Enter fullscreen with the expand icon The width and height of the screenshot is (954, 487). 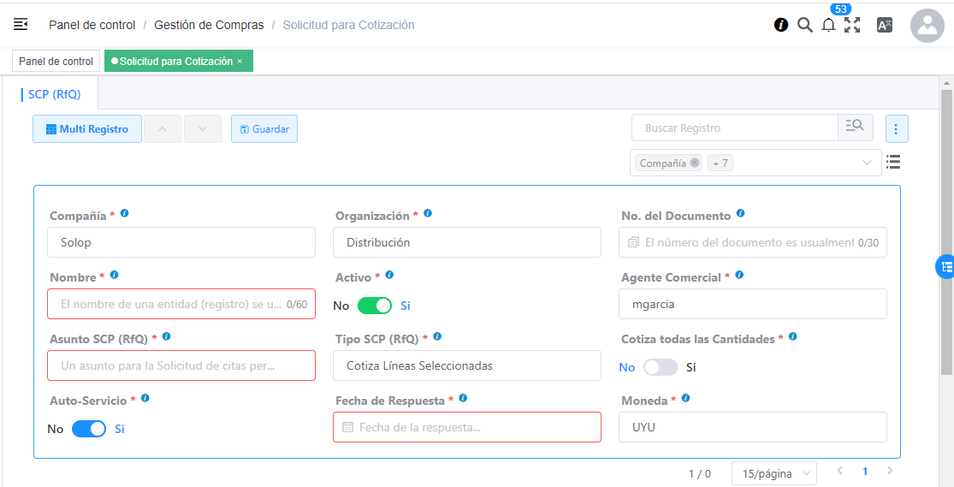coord(852,25)
